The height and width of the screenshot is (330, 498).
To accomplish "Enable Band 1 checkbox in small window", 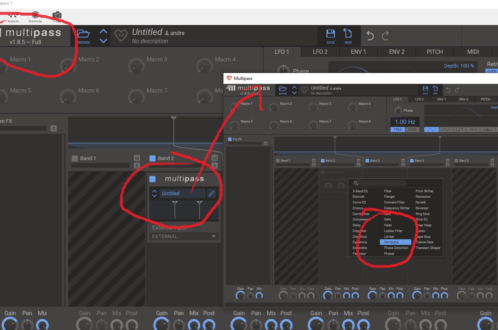I will 278,160.
